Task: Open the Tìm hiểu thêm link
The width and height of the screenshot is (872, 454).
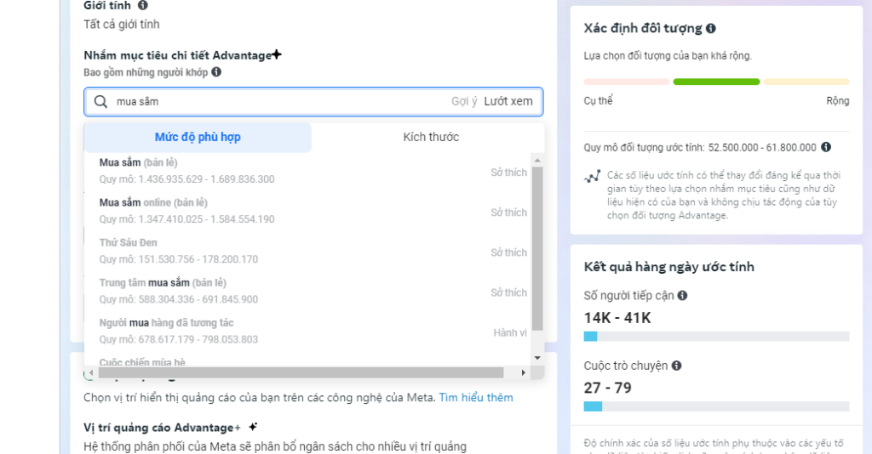Action: (x=476, y=397)
